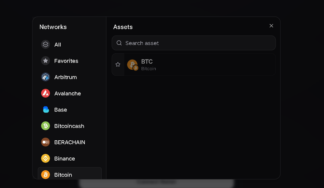Toggle favorite star for BTC asset

tap(118, 65)
